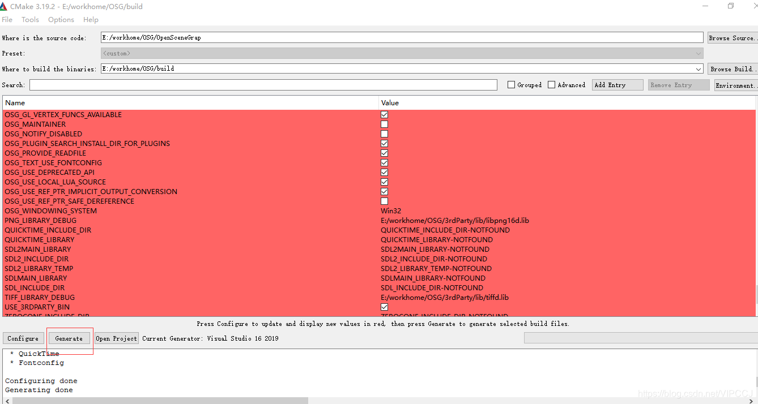The width and height of the screenshot is (758, 404).
Task: Click Open Project button
Action: click(117, 338)
